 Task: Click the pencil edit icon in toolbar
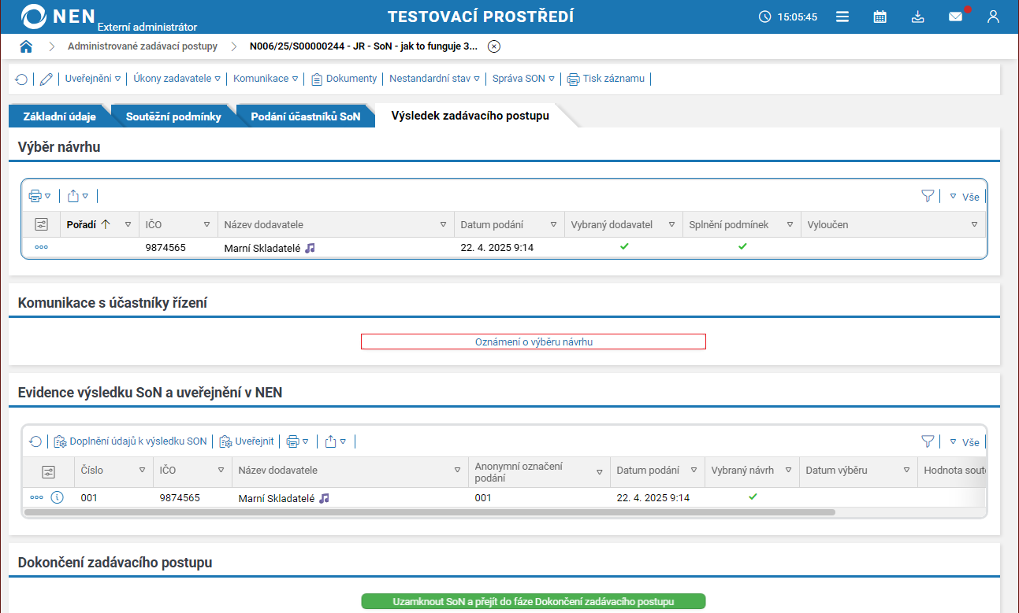point(46,79)
